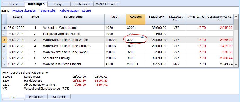Click the scrollbar up arrow
Screen dimensions: 240x102
pos(236,17)
